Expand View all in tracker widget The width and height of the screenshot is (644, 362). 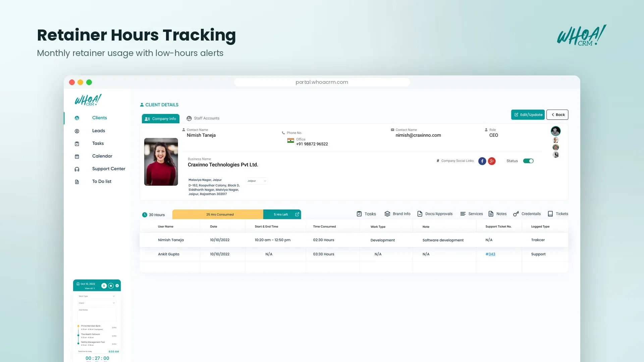click(90, 289)
